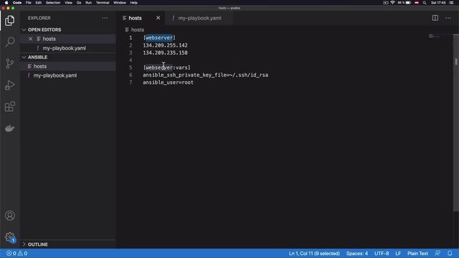
Task: Open the Selection menu
Action: coord(53,3)
